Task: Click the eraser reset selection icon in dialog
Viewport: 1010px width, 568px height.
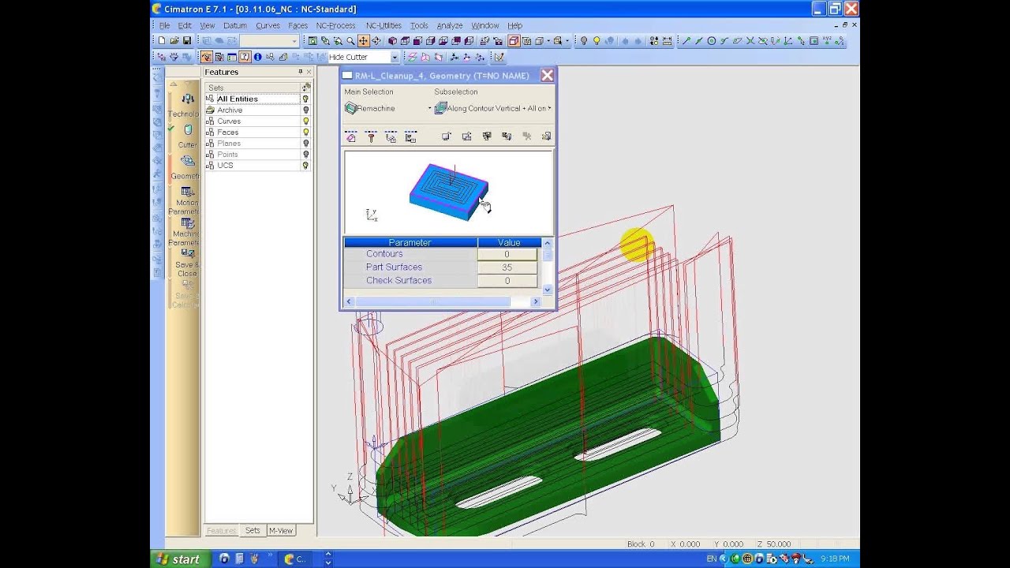Action: [351, 137]
